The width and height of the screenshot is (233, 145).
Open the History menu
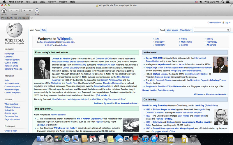(52, 2)
